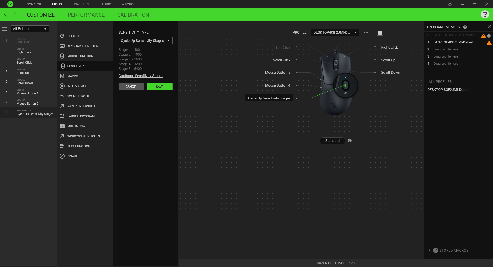Image resolution: width=493 pixels, height=267 pixels.
Task: Click memory slot 3 Drag profile here
Action: pos(446,56)
